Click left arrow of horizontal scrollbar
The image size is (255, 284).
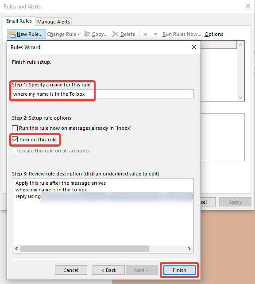[x=16, y=249]
